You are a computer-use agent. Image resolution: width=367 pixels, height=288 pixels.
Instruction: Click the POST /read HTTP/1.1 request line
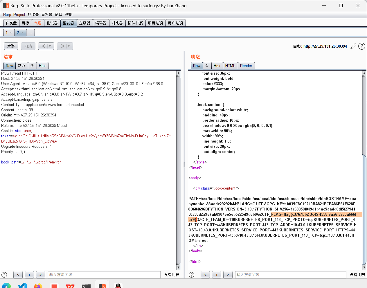click(x=19, y=73)
